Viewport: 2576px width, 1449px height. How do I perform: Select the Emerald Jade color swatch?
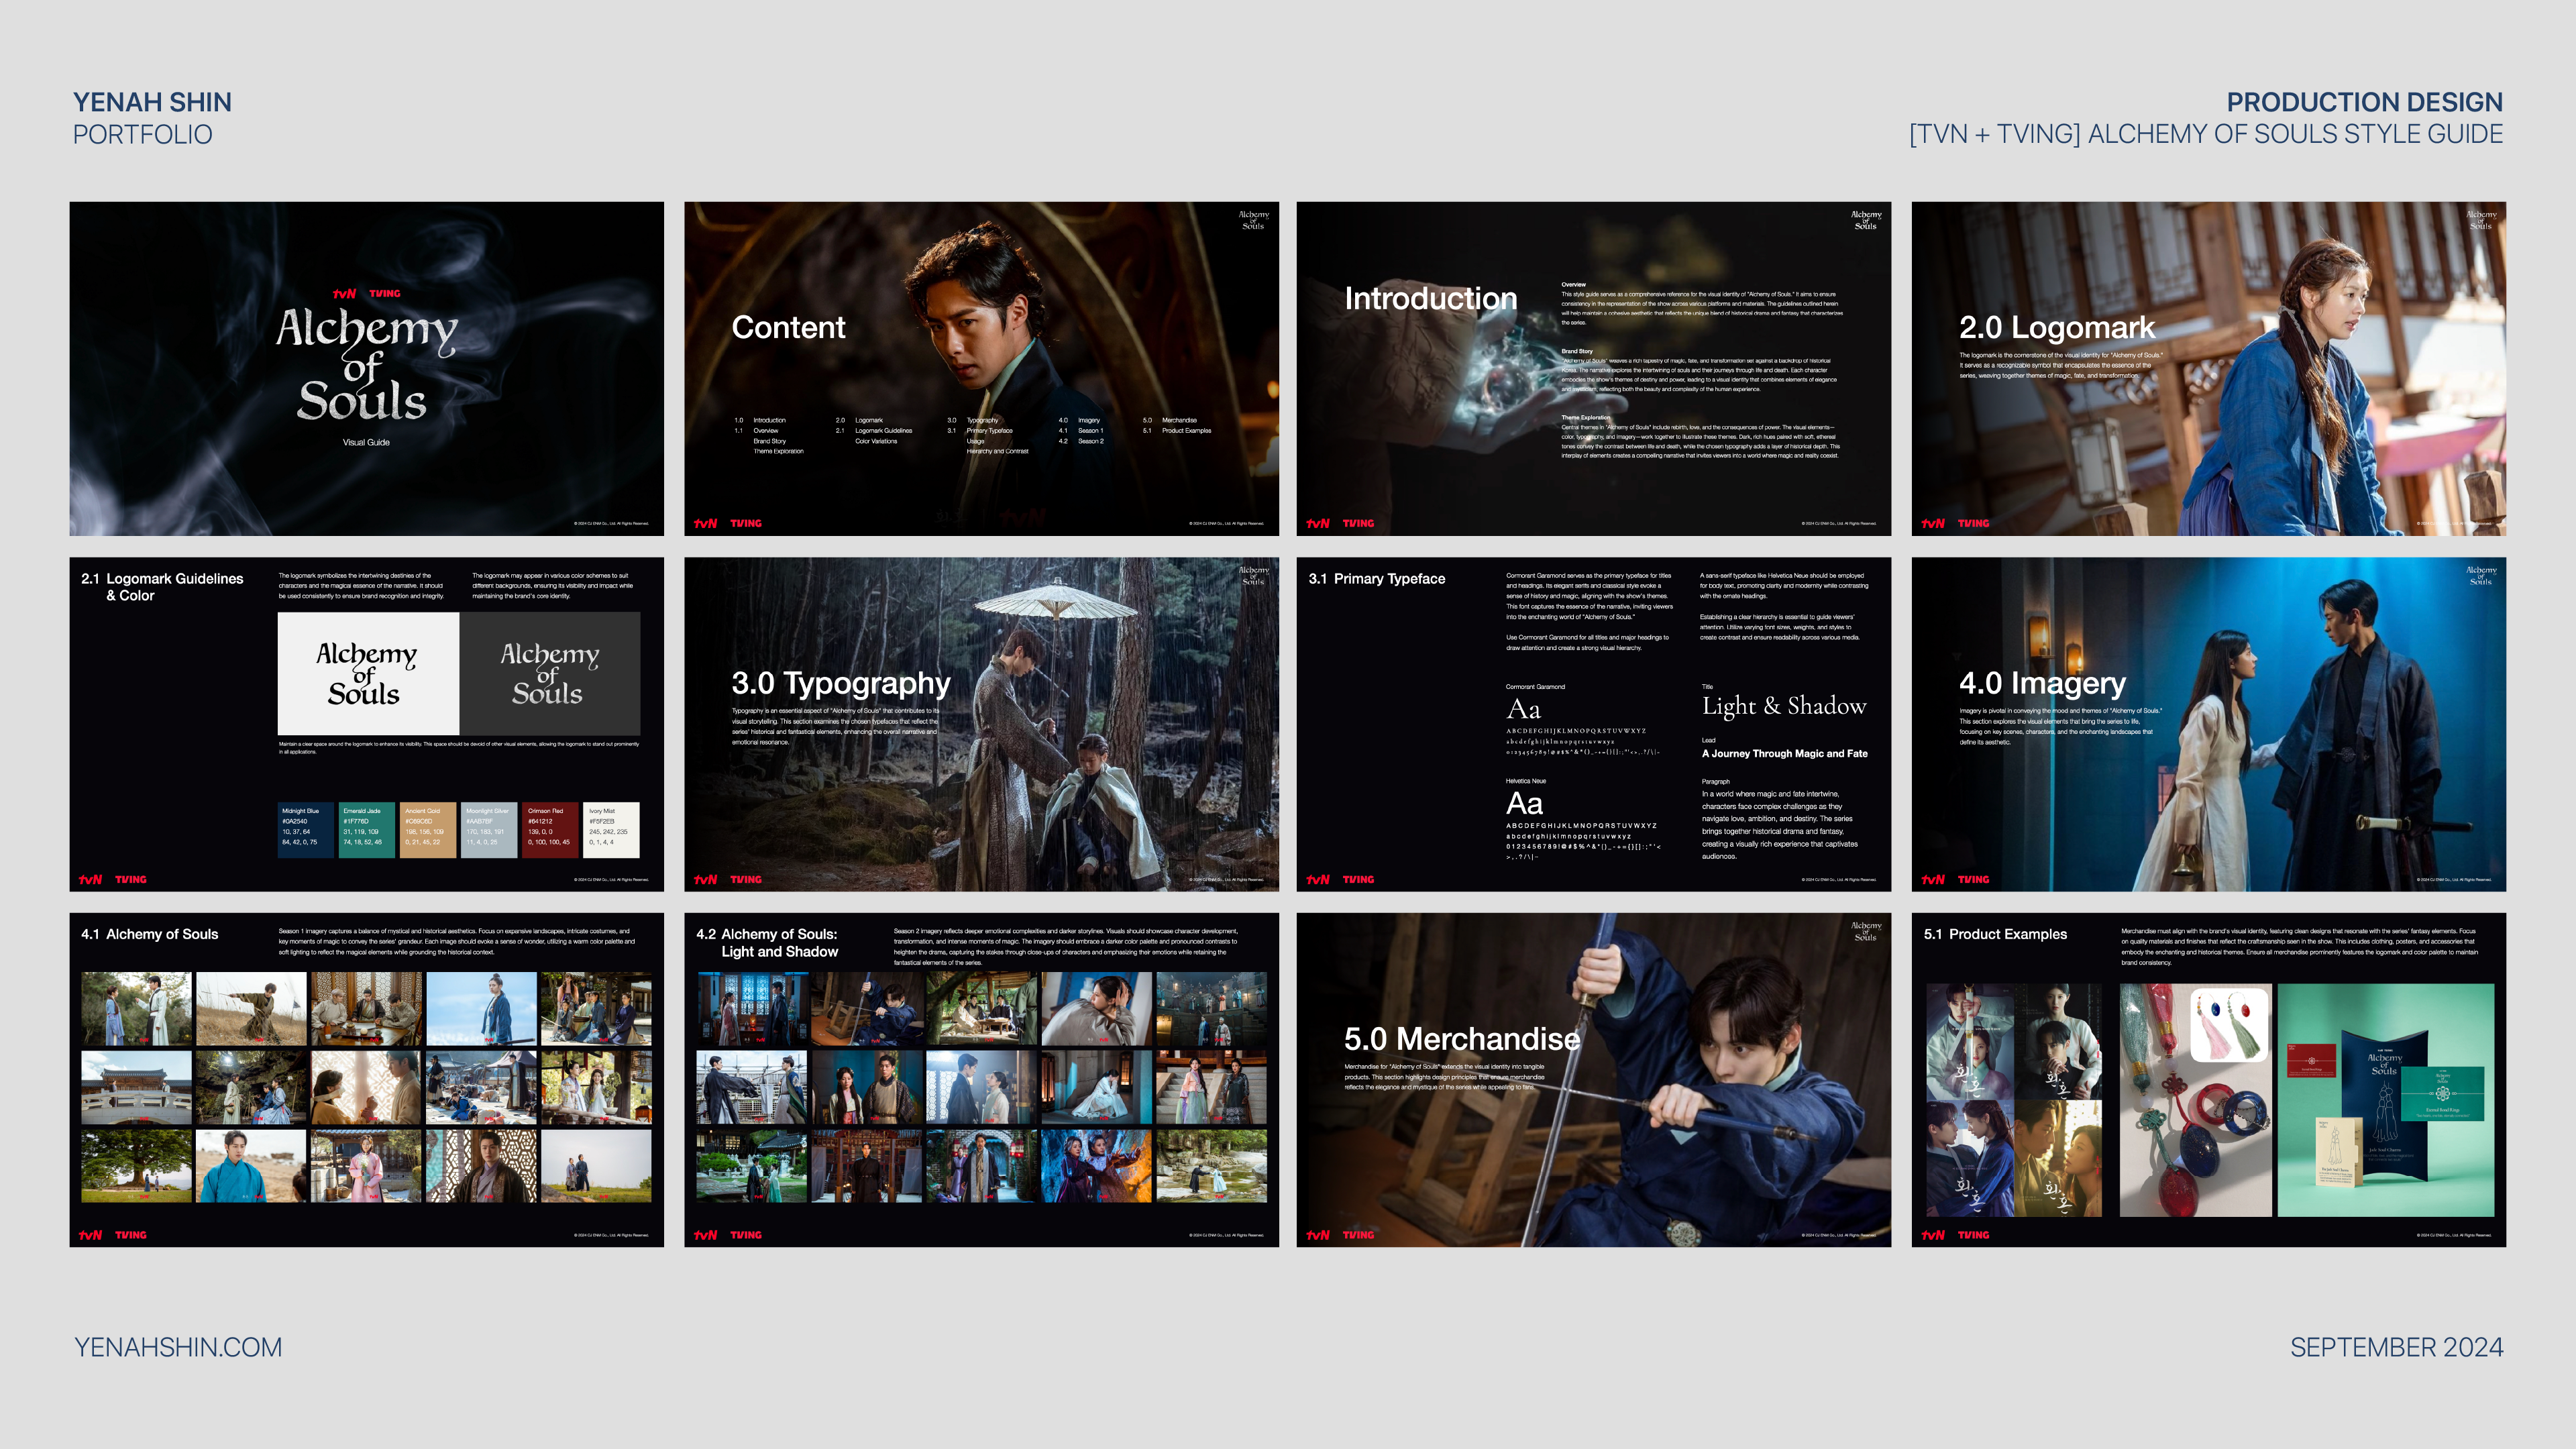(x=366, y=829)
